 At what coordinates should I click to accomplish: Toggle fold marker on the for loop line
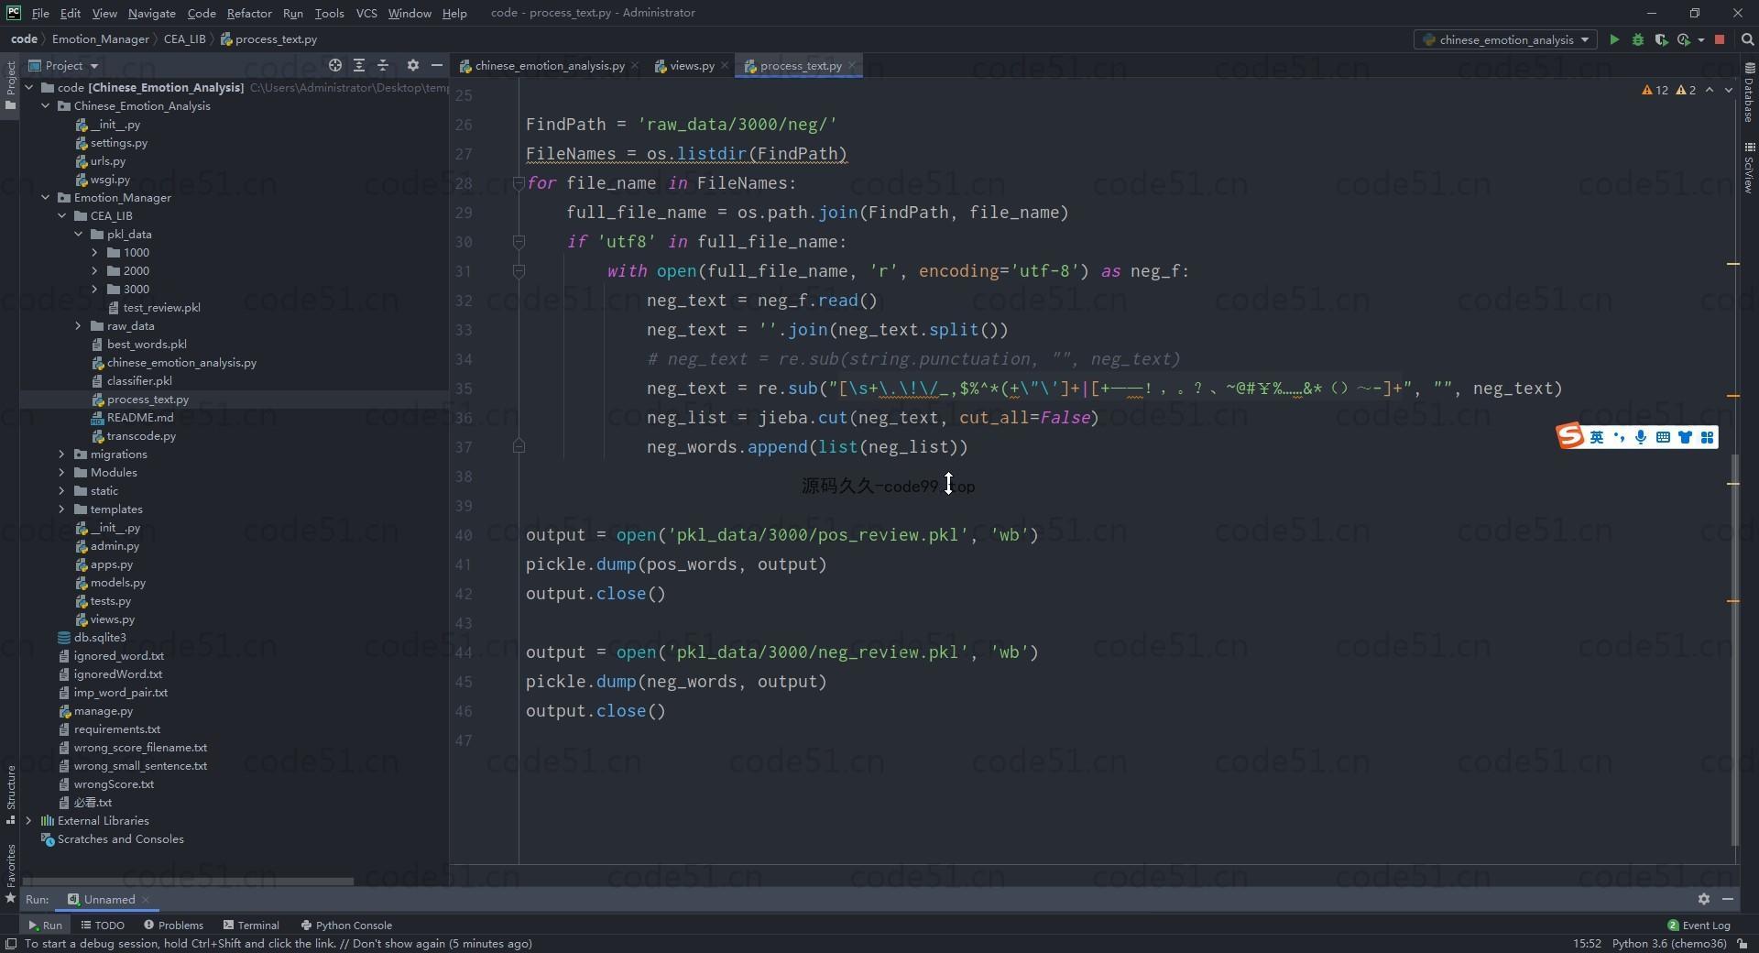pos(519,182)
